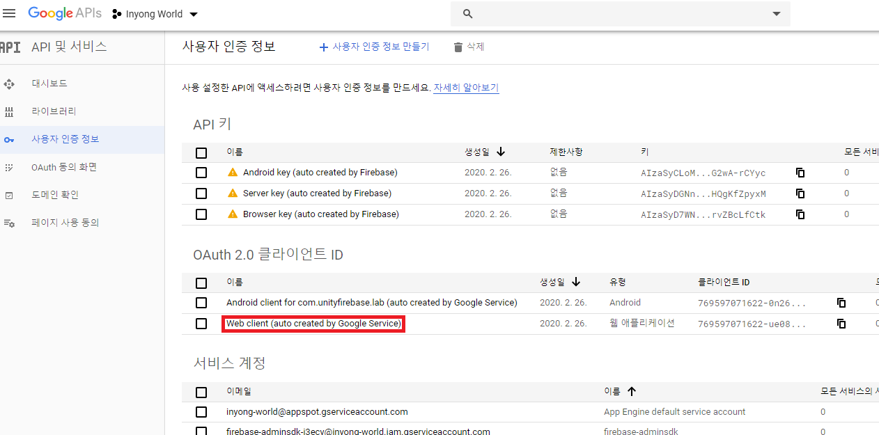Check the Web client row checkbox

(201, 324)
